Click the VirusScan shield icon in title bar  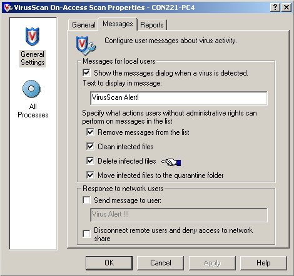(8, 7)
